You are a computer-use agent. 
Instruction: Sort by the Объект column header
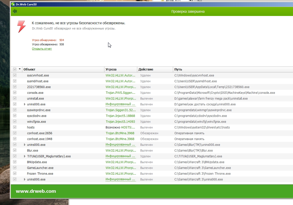(x=63, y=69)
